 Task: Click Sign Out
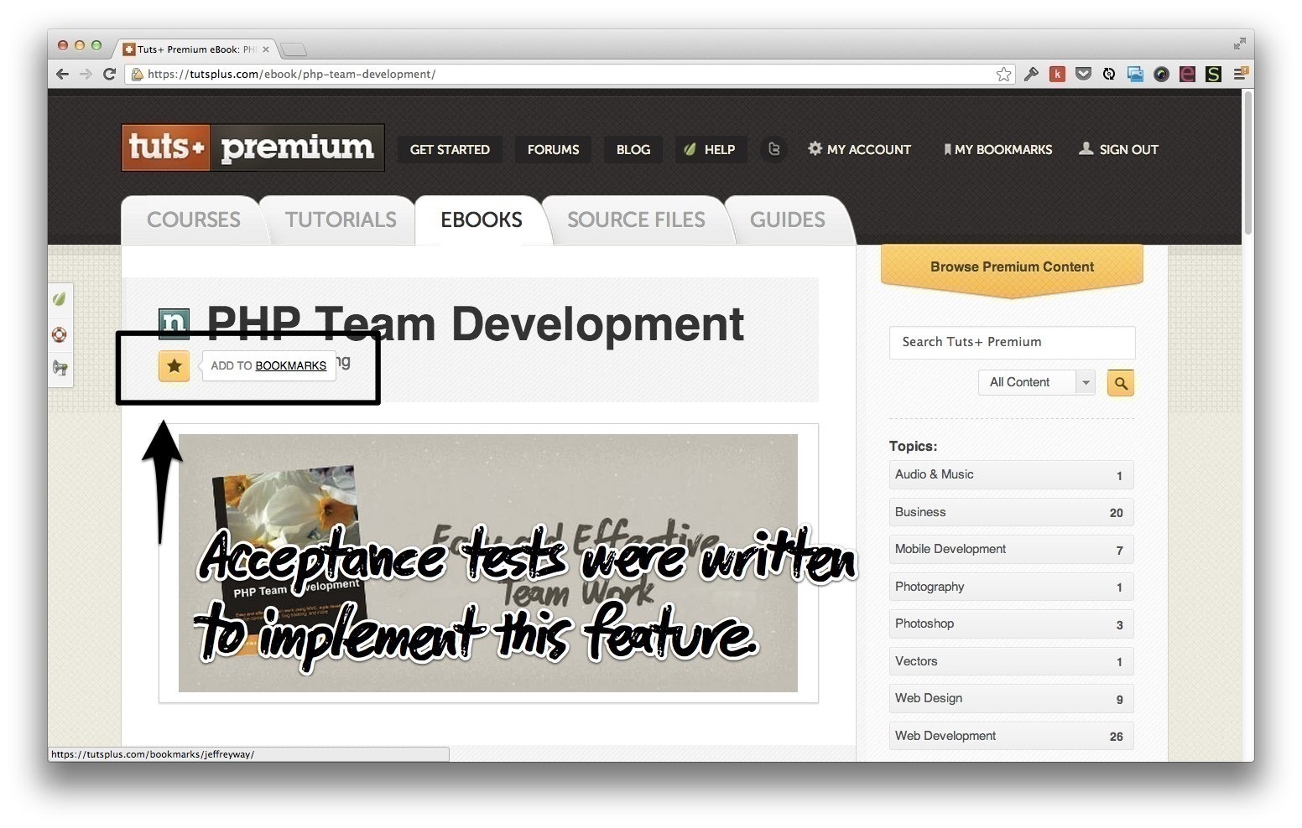pyautogui.click(x=1118, y=149)
